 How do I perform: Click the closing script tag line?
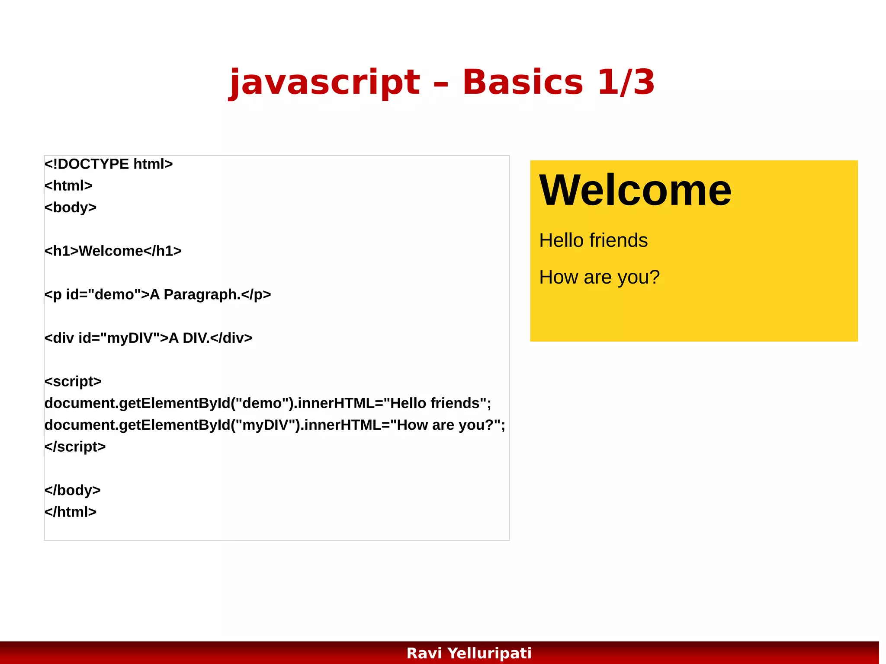(x=75, y=447)
